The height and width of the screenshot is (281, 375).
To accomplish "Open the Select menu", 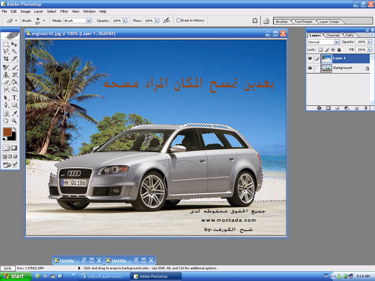I will (x=51, y=11).
